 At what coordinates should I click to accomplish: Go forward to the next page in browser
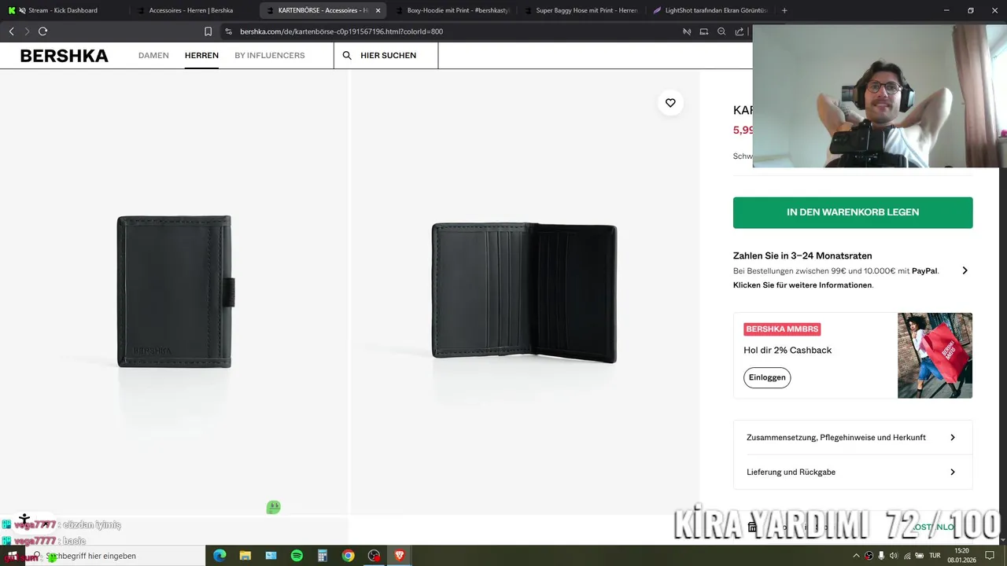pos(27,31)
